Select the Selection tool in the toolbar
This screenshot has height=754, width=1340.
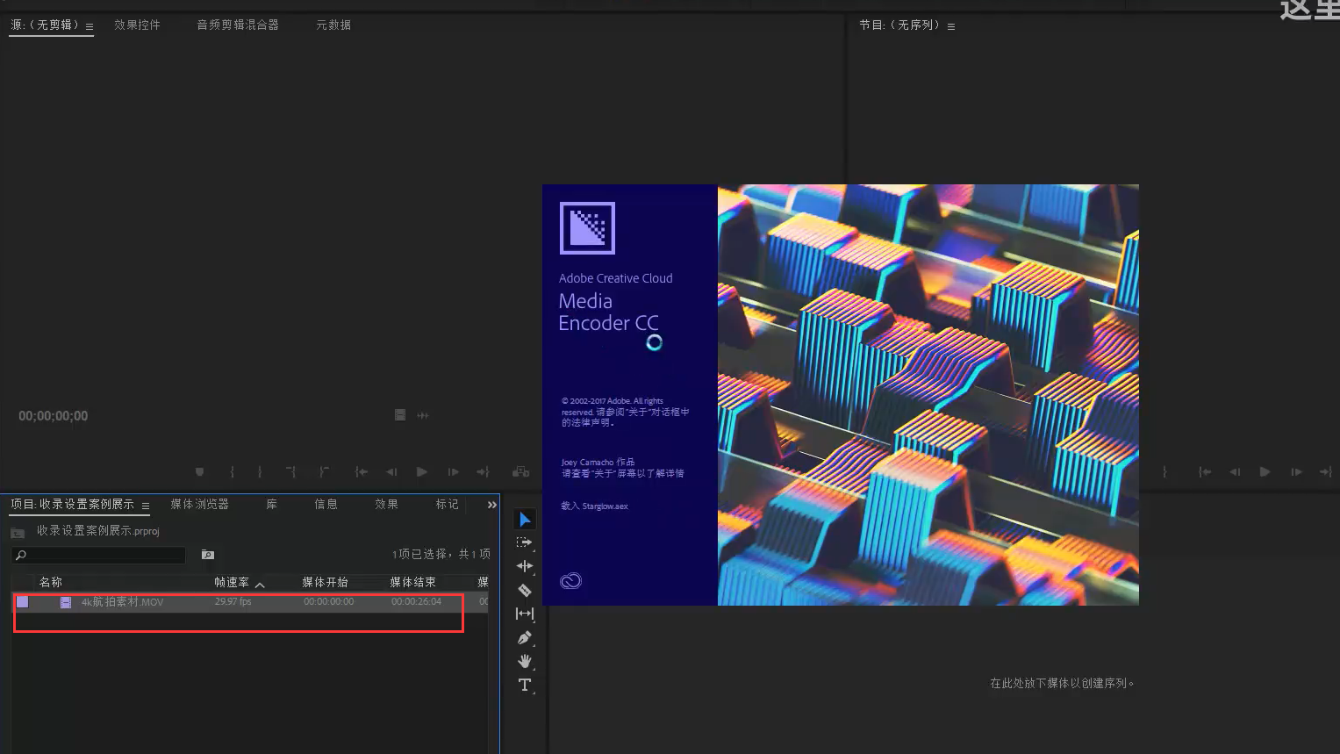[524, 519]
